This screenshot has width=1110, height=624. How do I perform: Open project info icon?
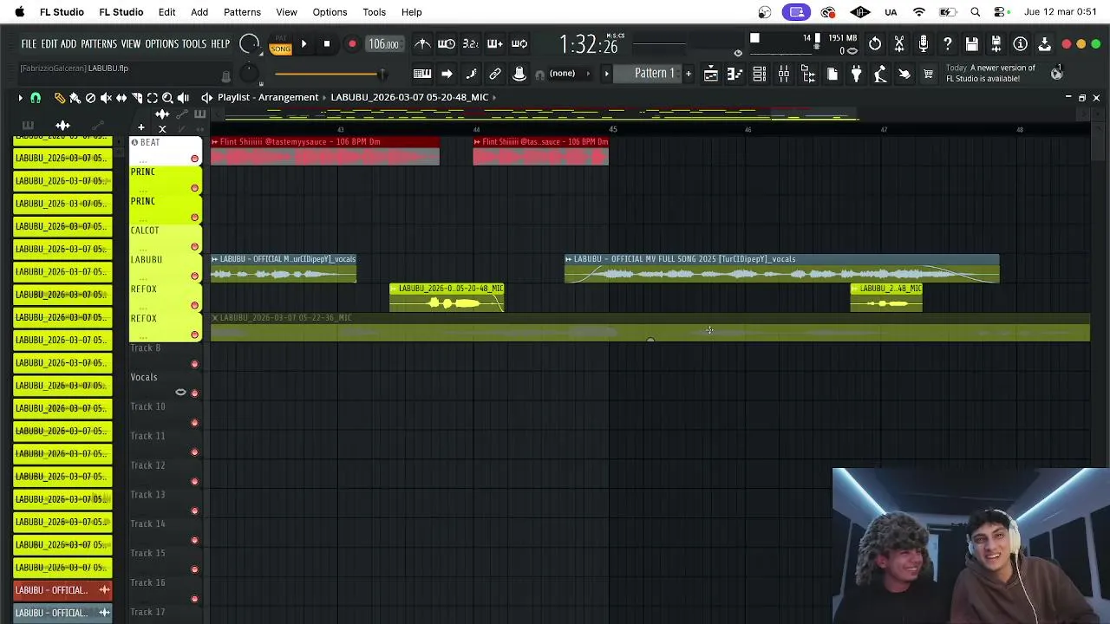(x=1021, y=43)
